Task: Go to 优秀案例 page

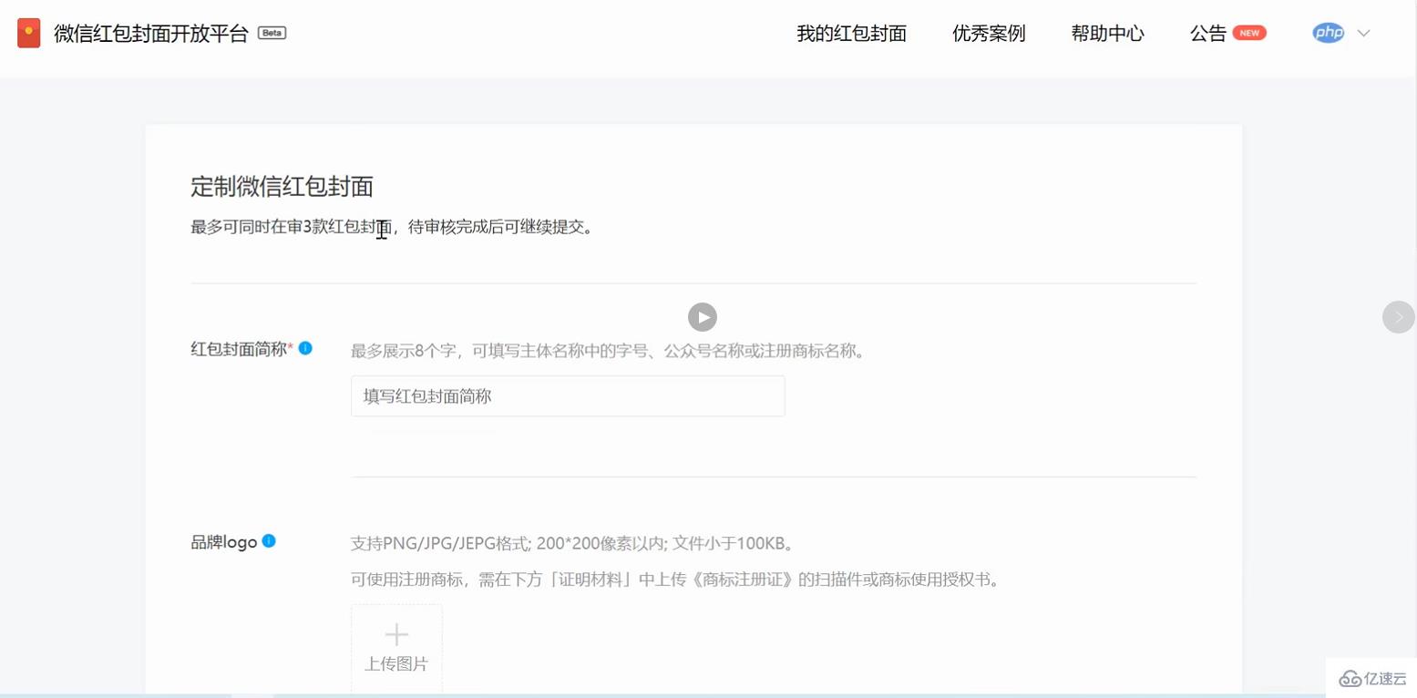Action: (989, 34)
